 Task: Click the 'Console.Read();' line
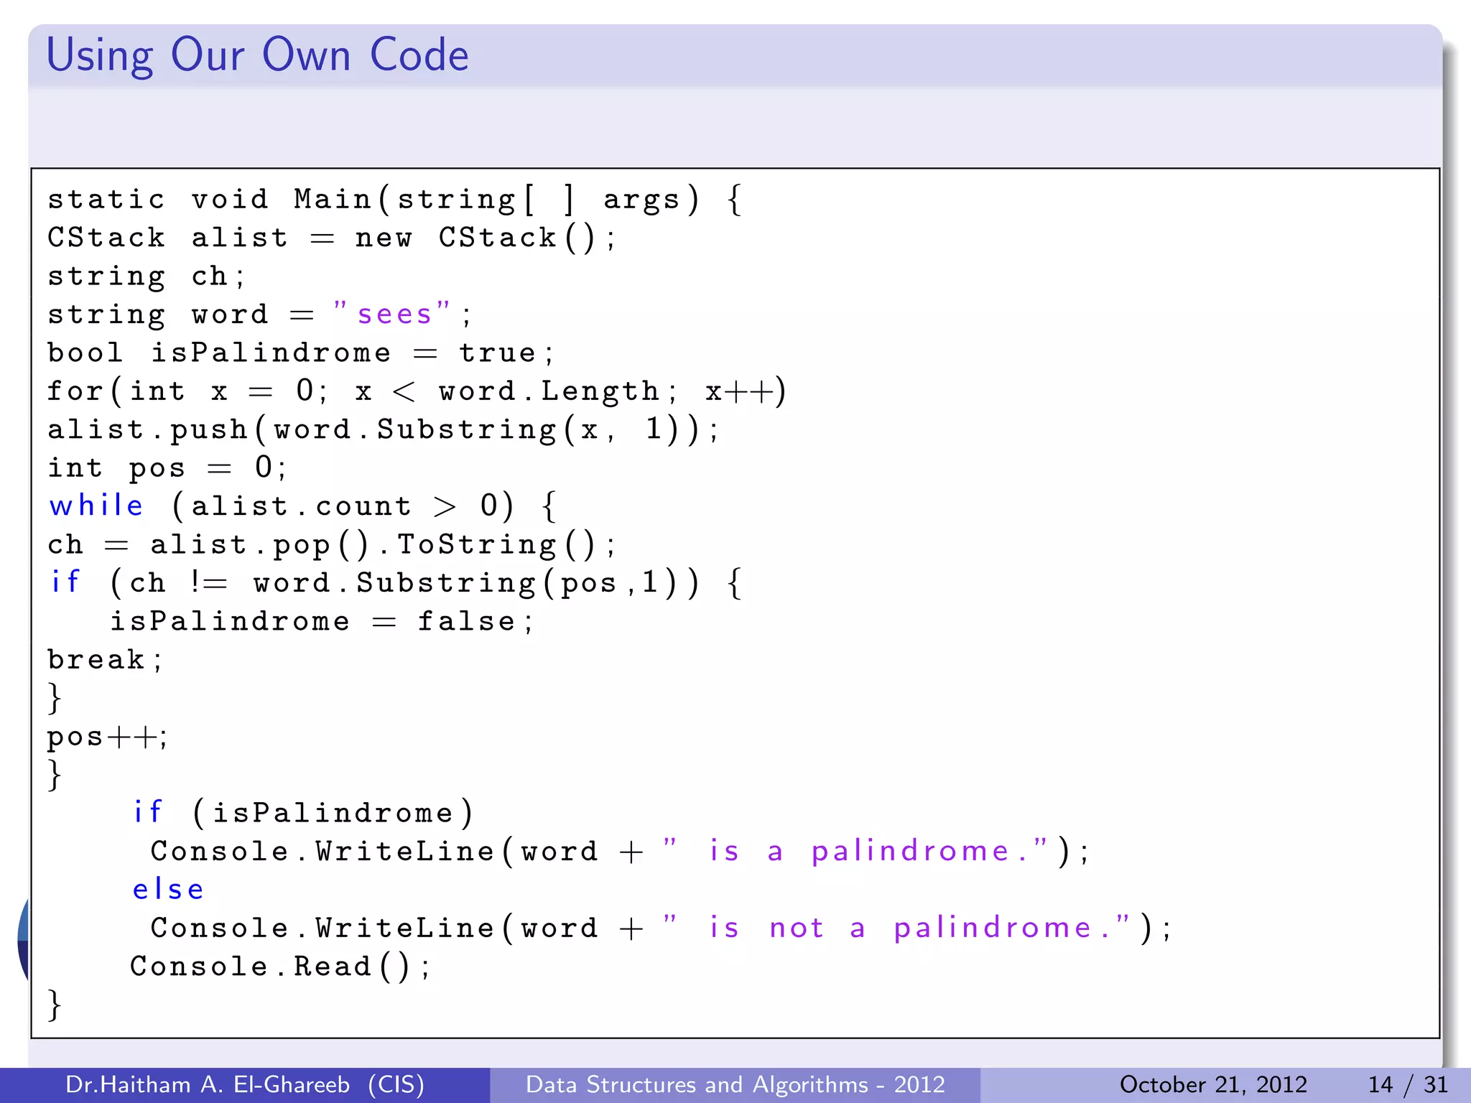[x=280, y=966]
